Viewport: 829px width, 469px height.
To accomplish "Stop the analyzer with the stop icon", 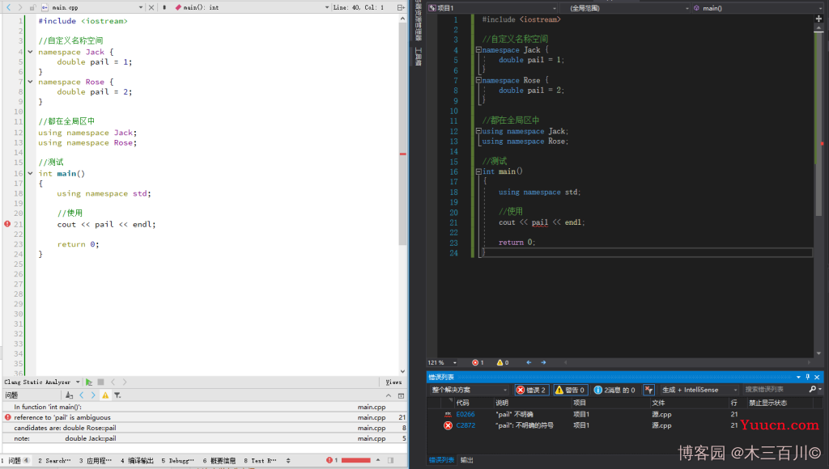I will (x=100, y=382).
